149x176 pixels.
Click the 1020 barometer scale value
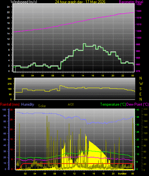point(139,11)
